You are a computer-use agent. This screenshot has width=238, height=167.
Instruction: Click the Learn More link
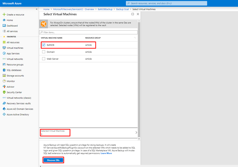pyautogui.click(x=106, y=153)
